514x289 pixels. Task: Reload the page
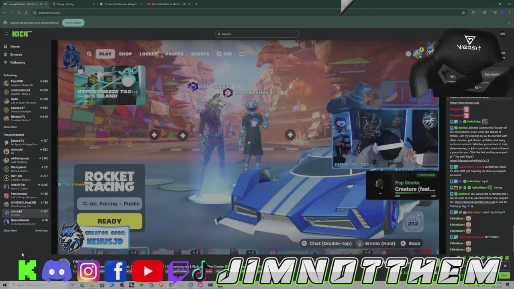pos(18,13)
